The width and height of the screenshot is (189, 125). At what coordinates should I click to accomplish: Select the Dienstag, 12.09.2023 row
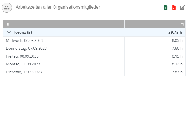point(24,72)
